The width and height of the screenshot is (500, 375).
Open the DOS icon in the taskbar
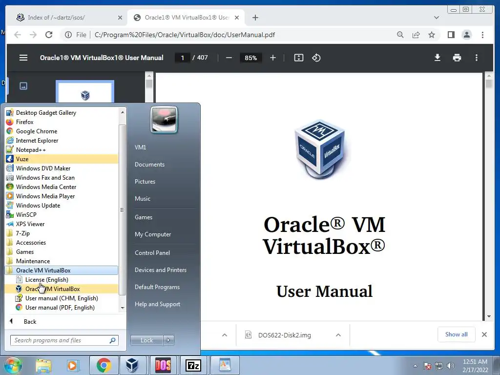(x=163, y=365)
